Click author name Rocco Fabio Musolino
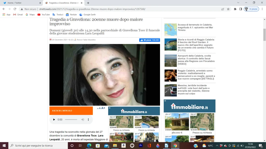266x149 pixels. [86, 40]
